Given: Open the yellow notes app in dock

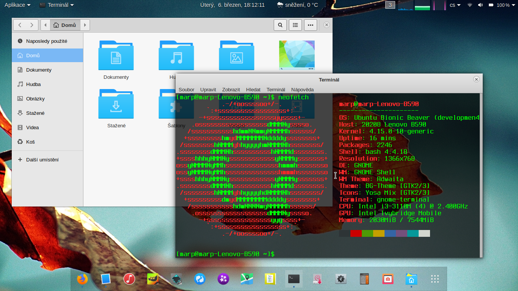Looking at the screenshot, I should [x=270, y=279].
